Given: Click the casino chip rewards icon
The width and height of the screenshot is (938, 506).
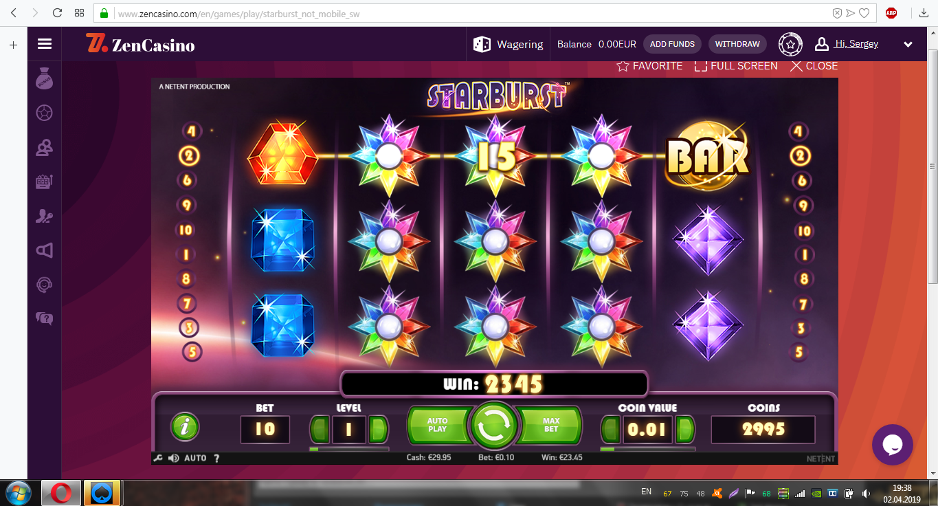Looking at the screenshot, I should [790, 44].
